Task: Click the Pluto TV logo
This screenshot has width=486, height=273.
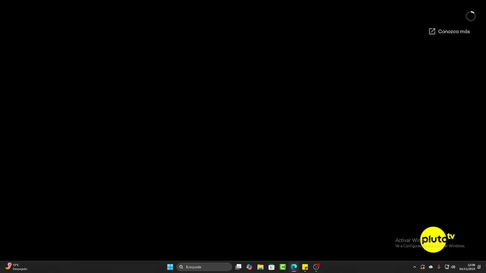Action: point(438,239)
